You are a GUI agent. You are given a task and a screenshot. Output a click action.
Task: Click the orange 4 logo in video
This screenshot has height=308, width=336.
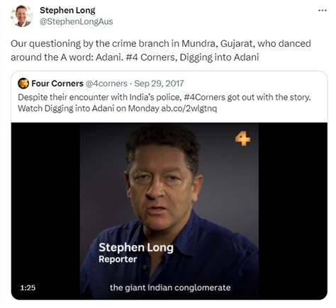click(x=242, y=139)
